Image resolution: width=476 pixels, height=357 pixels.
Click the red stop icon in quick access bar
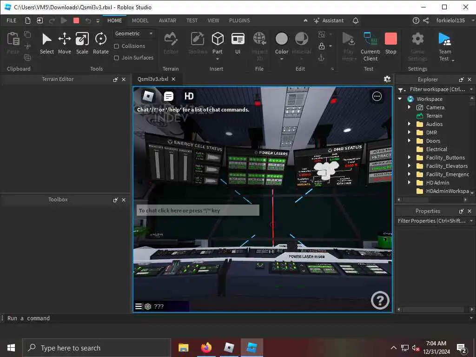click(76, 20)
